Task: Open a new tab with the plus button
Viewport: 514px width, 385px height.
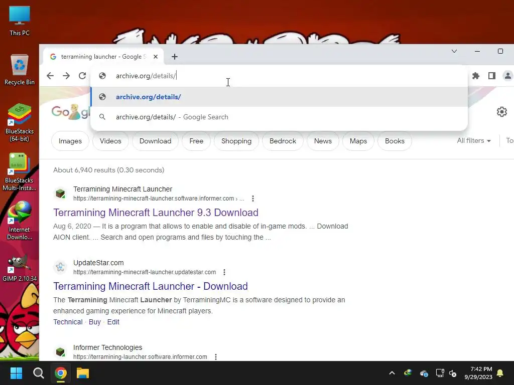Action: tap(174, 57)
